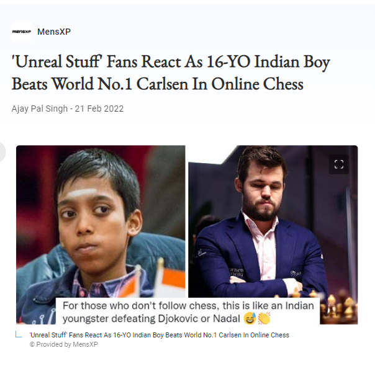The image size is (375, 374).
Task: Open photo of bearded man in blue suit
Action: click(273, 221)
